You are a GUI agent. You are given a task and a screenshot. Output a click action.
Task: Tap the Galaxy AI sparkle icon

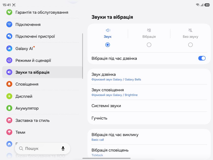coord(9,49)
